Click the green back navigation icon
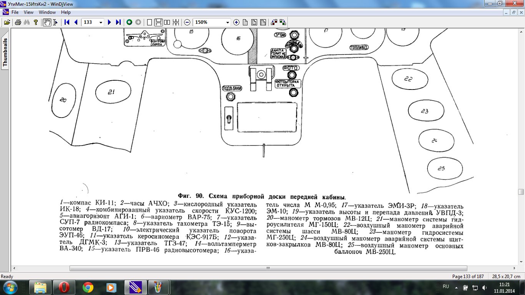The image size is (525, 295). coord(130,22)
